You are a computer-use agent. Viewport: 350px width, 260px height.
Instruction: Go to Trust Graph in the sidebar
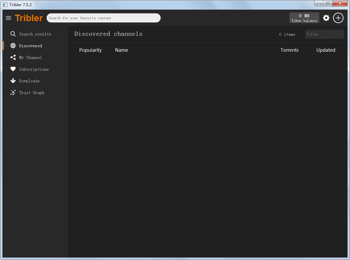(x=31, y=93)
